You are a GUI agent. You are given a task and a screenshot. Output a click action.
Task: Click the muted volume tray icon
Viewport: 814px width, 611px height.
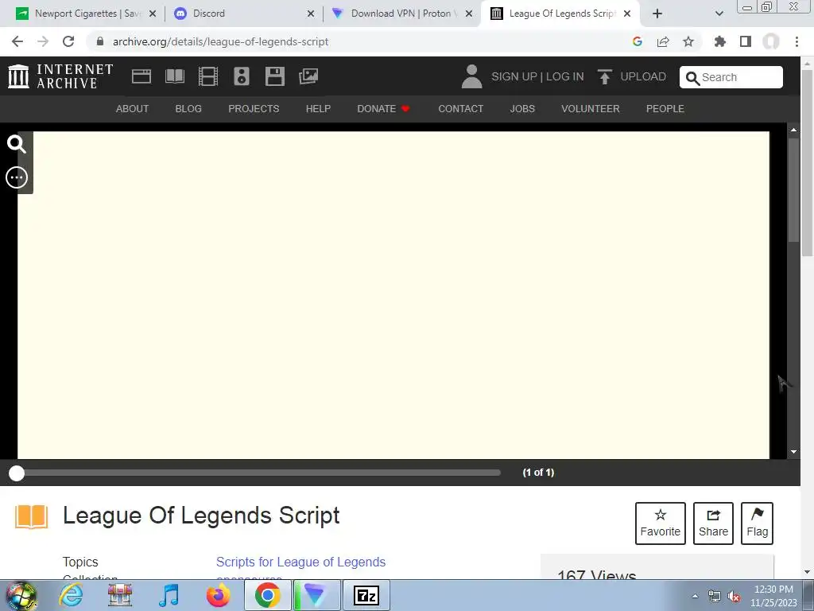(734, 596)
